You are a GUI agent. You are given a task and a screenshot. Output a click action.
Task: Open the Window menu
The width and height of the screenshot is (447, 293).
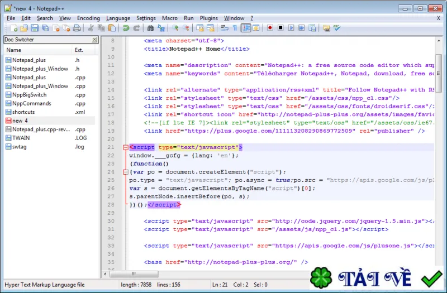(x=234, y=18)
